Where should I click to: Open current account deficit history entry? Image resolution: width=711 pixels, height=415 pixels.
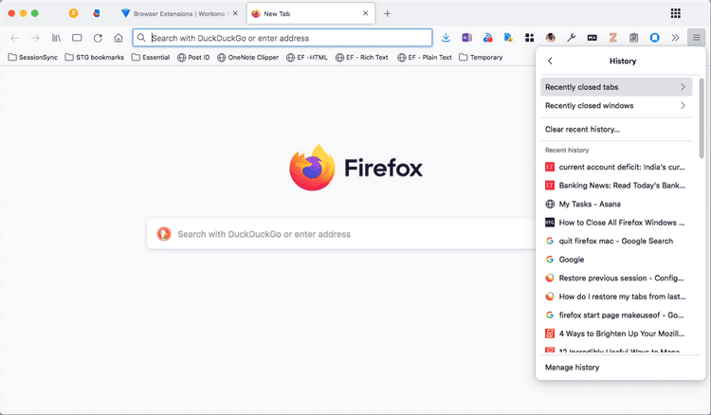(616, 167)
